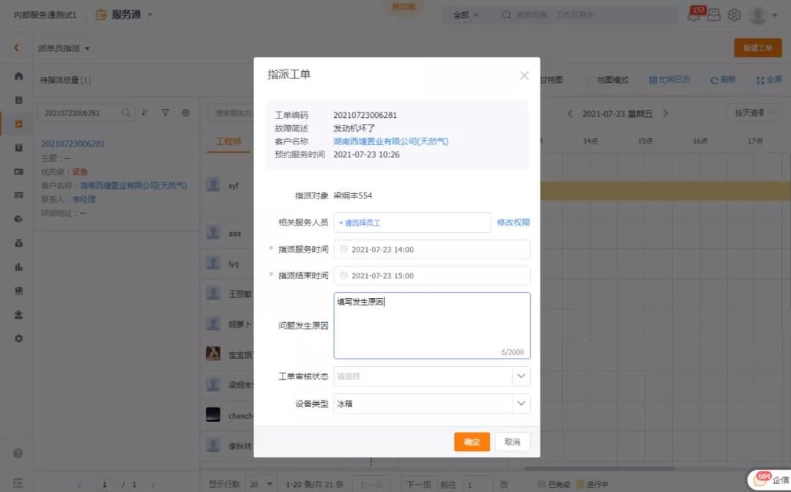Close the 指派工单 dialog with the X

524,75
